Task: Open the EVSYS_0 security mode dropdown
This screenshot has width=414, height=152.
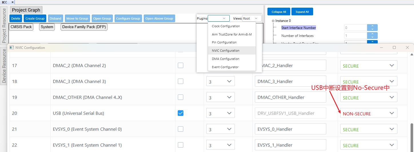Action: [369, 129]
